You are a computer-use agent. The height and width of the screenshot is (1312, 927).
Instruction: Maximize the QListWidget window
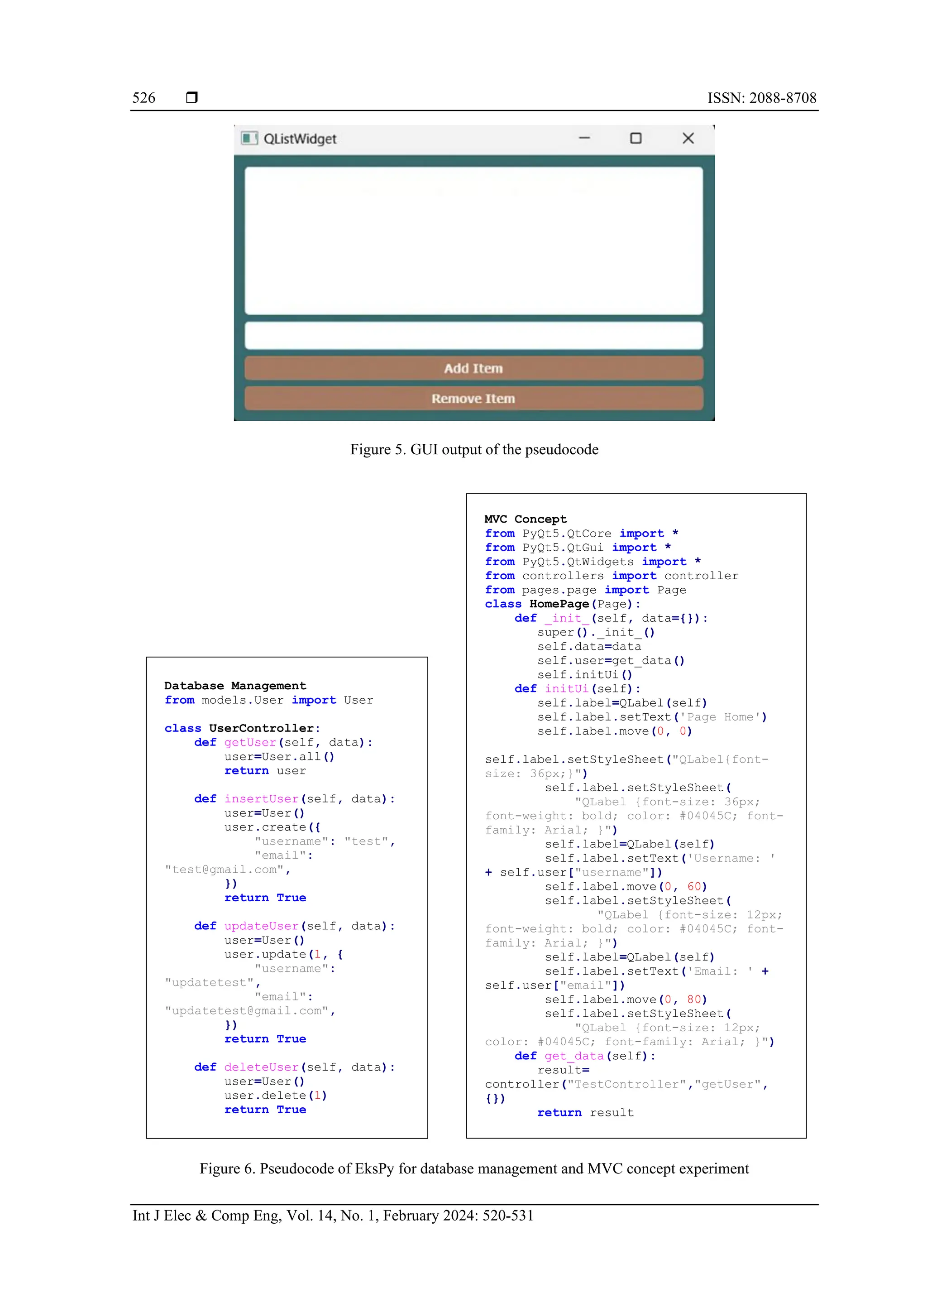(x=636, y=138)
